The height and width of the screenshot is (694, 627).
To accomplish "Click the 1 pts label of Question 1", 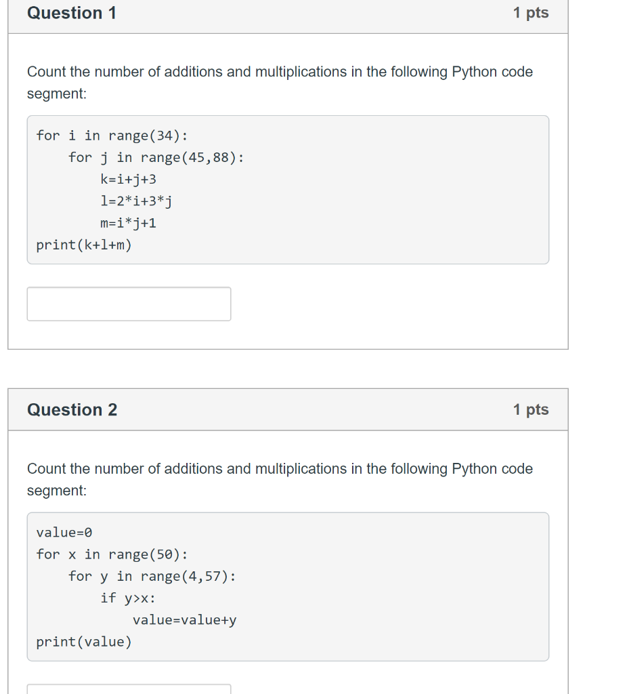I will coord(531,13).
